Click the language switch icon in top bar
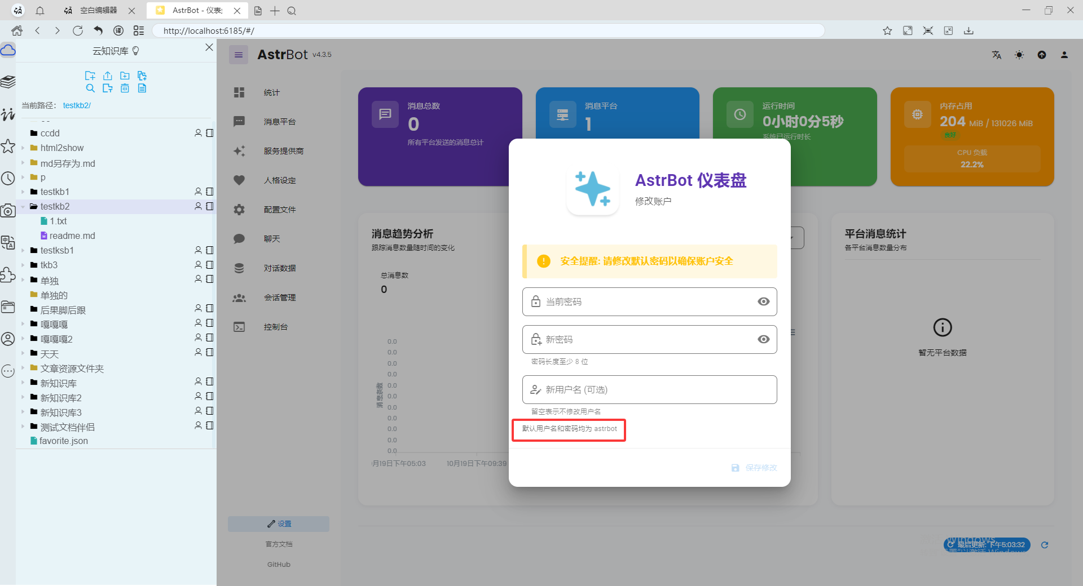This screenshot has width=1083, height=586. coord(996,55)
